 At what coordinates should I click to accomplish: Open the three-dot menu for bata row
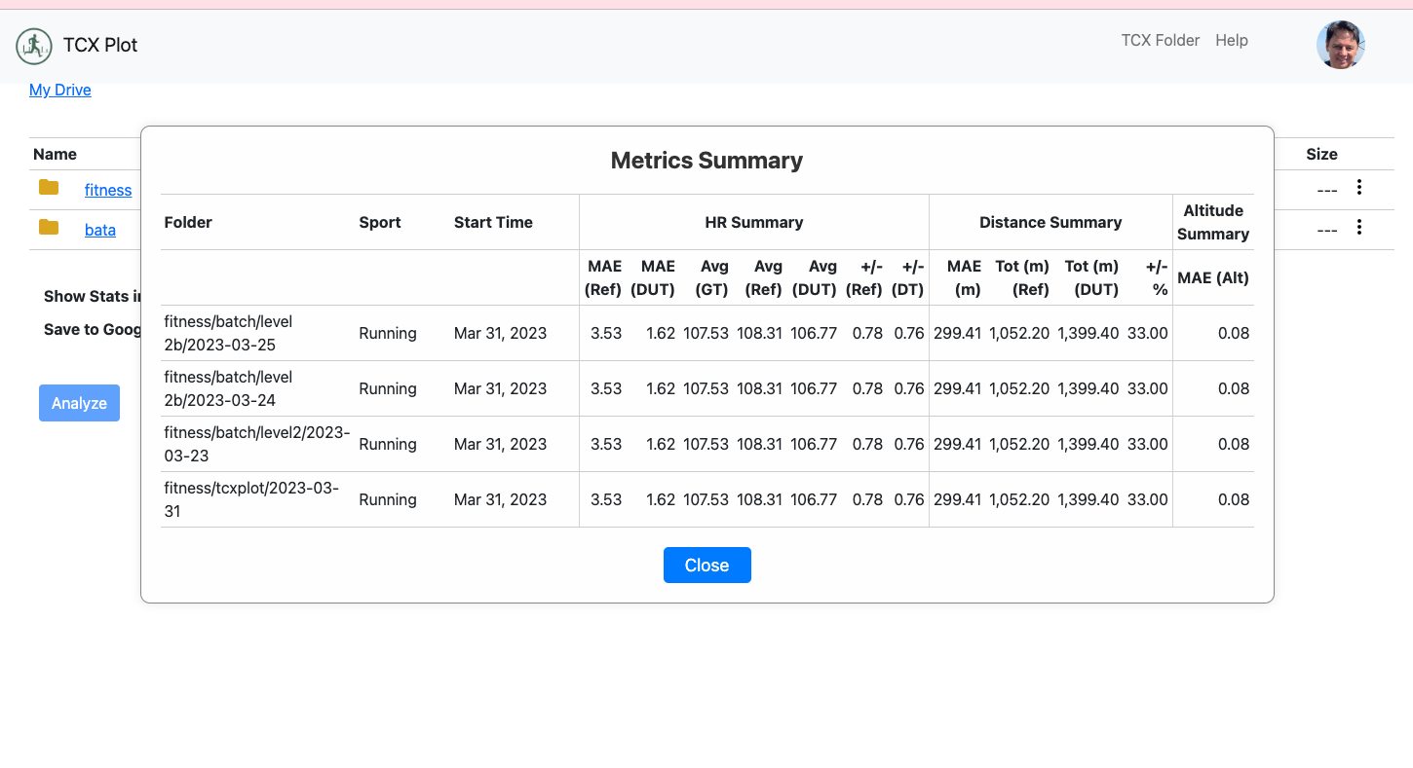[1359, 227]
